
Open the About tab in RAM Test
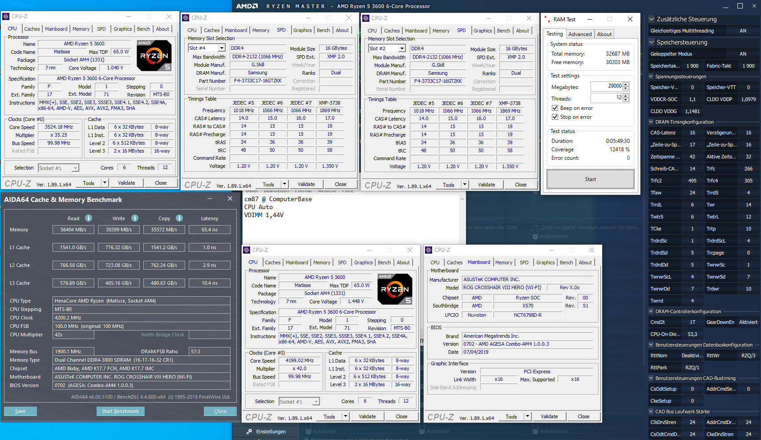tap(604, 34)
